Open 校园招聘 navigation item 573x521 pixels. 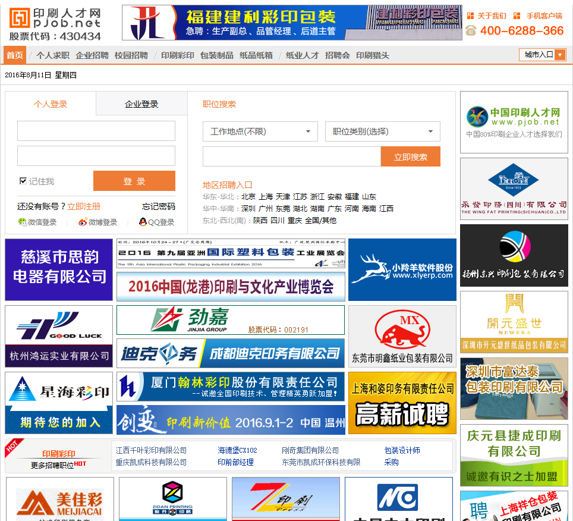pyautogui.click(x=131, y=55)
